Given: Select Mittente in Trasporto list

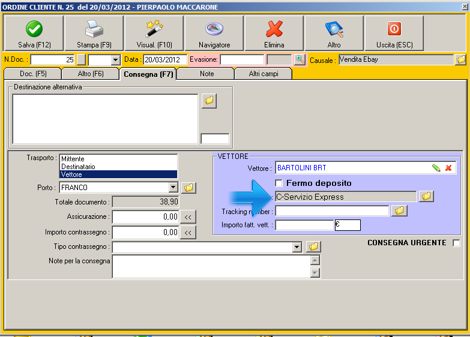Looking at the screenshot, I should [119, 159].
